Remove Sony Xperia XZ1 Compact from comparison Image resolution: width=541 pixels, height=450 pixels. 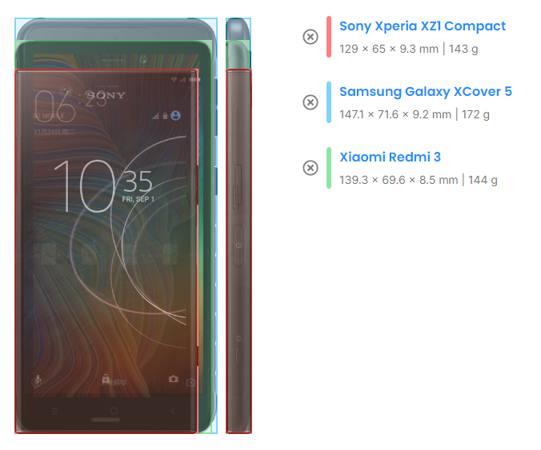[x=311, y=37]
